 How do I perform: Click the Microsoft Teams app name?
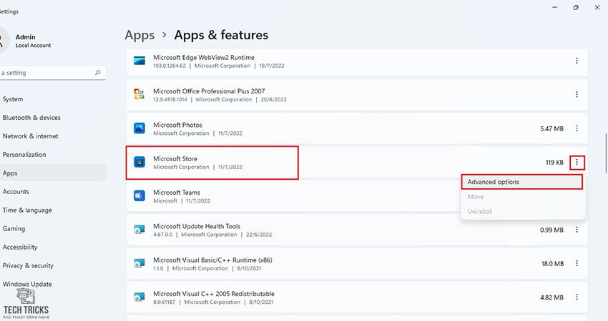pos(177,192)
